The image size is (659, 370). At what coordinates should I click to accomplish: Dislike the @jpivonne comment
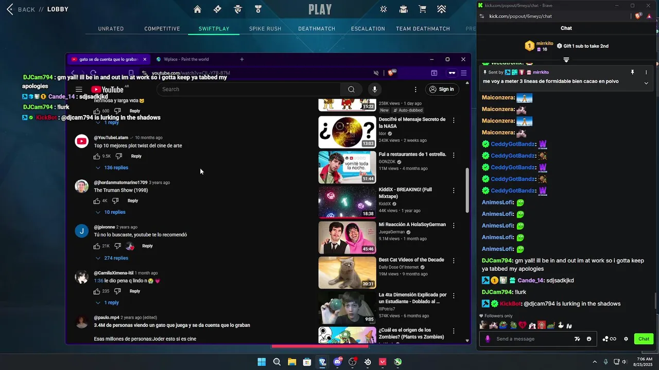(x=117, y=246)
